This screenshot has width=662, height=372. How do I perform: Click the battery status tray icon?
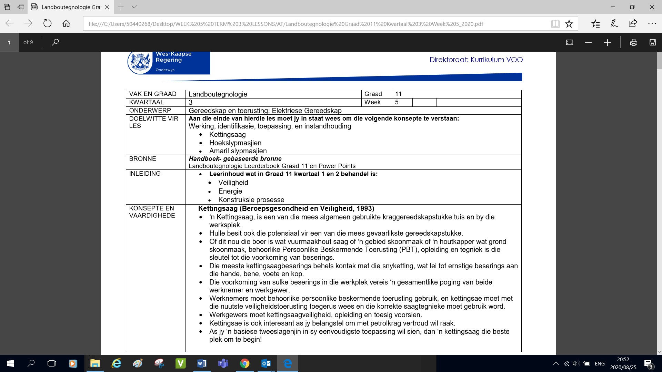(x=587, y=363)
